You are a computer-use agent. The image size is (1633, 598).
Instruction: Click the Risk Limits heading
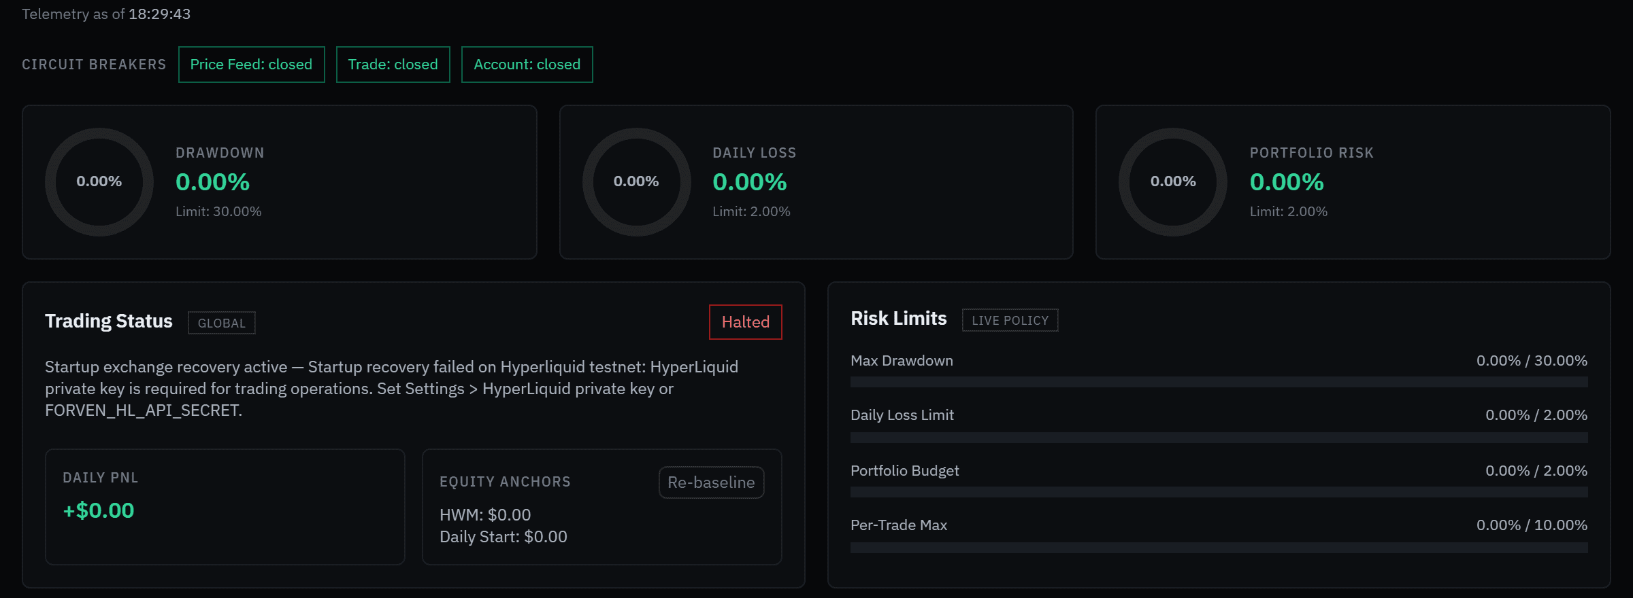tap(898, 318)
